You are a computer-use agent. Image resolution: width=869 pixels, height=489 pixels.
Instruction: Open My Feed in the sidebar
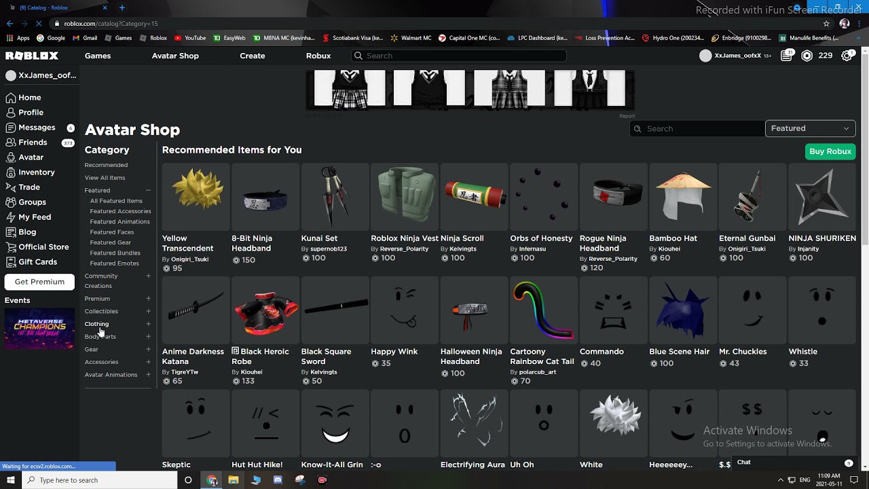29,217
